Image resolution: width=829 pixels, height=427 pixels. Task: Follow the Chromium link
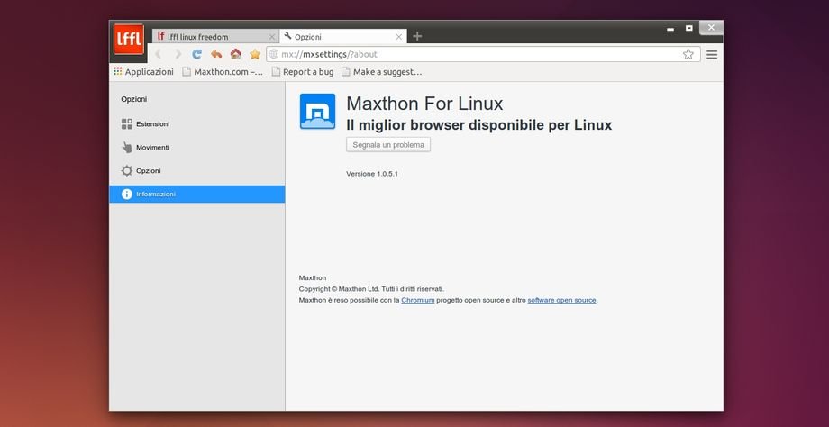(x=418, y=300)
